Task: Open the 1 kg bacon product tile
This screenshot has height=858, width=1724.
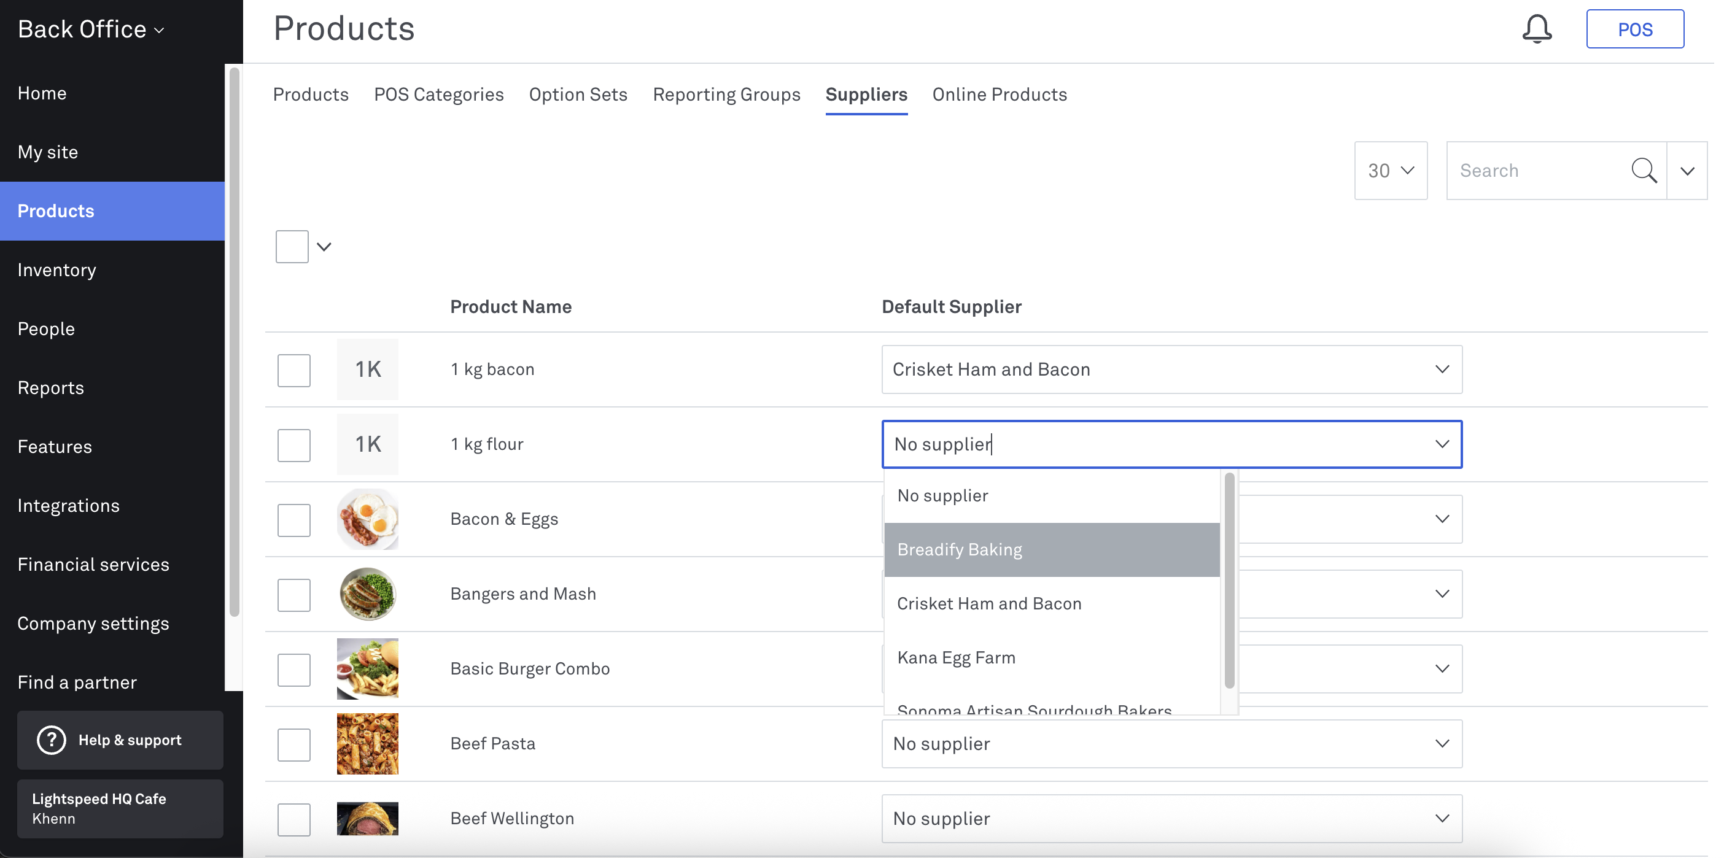Action: (367, 369)
